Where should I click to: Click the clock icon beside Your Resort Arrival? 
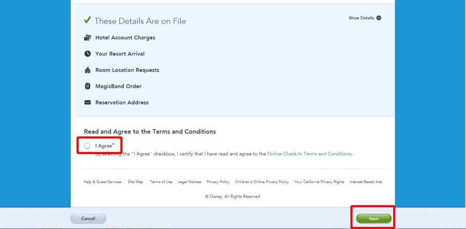point(87,54)
